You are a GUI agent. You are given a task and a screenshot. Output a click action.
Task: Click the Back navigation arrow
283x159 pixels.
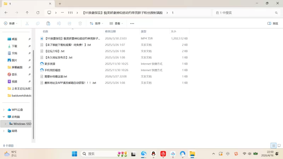pos(6,13)
